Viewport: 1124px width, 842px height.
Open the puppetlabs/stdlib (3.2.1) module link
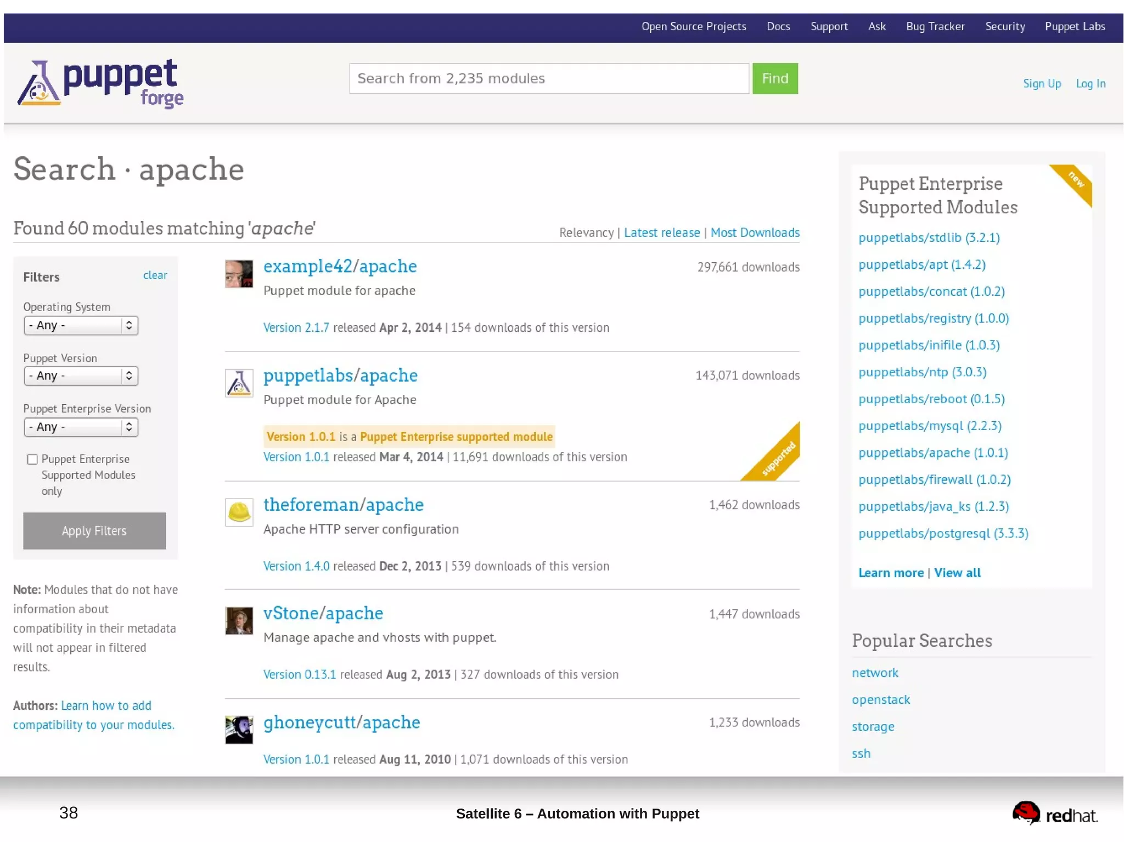click(x=929, y=238)
